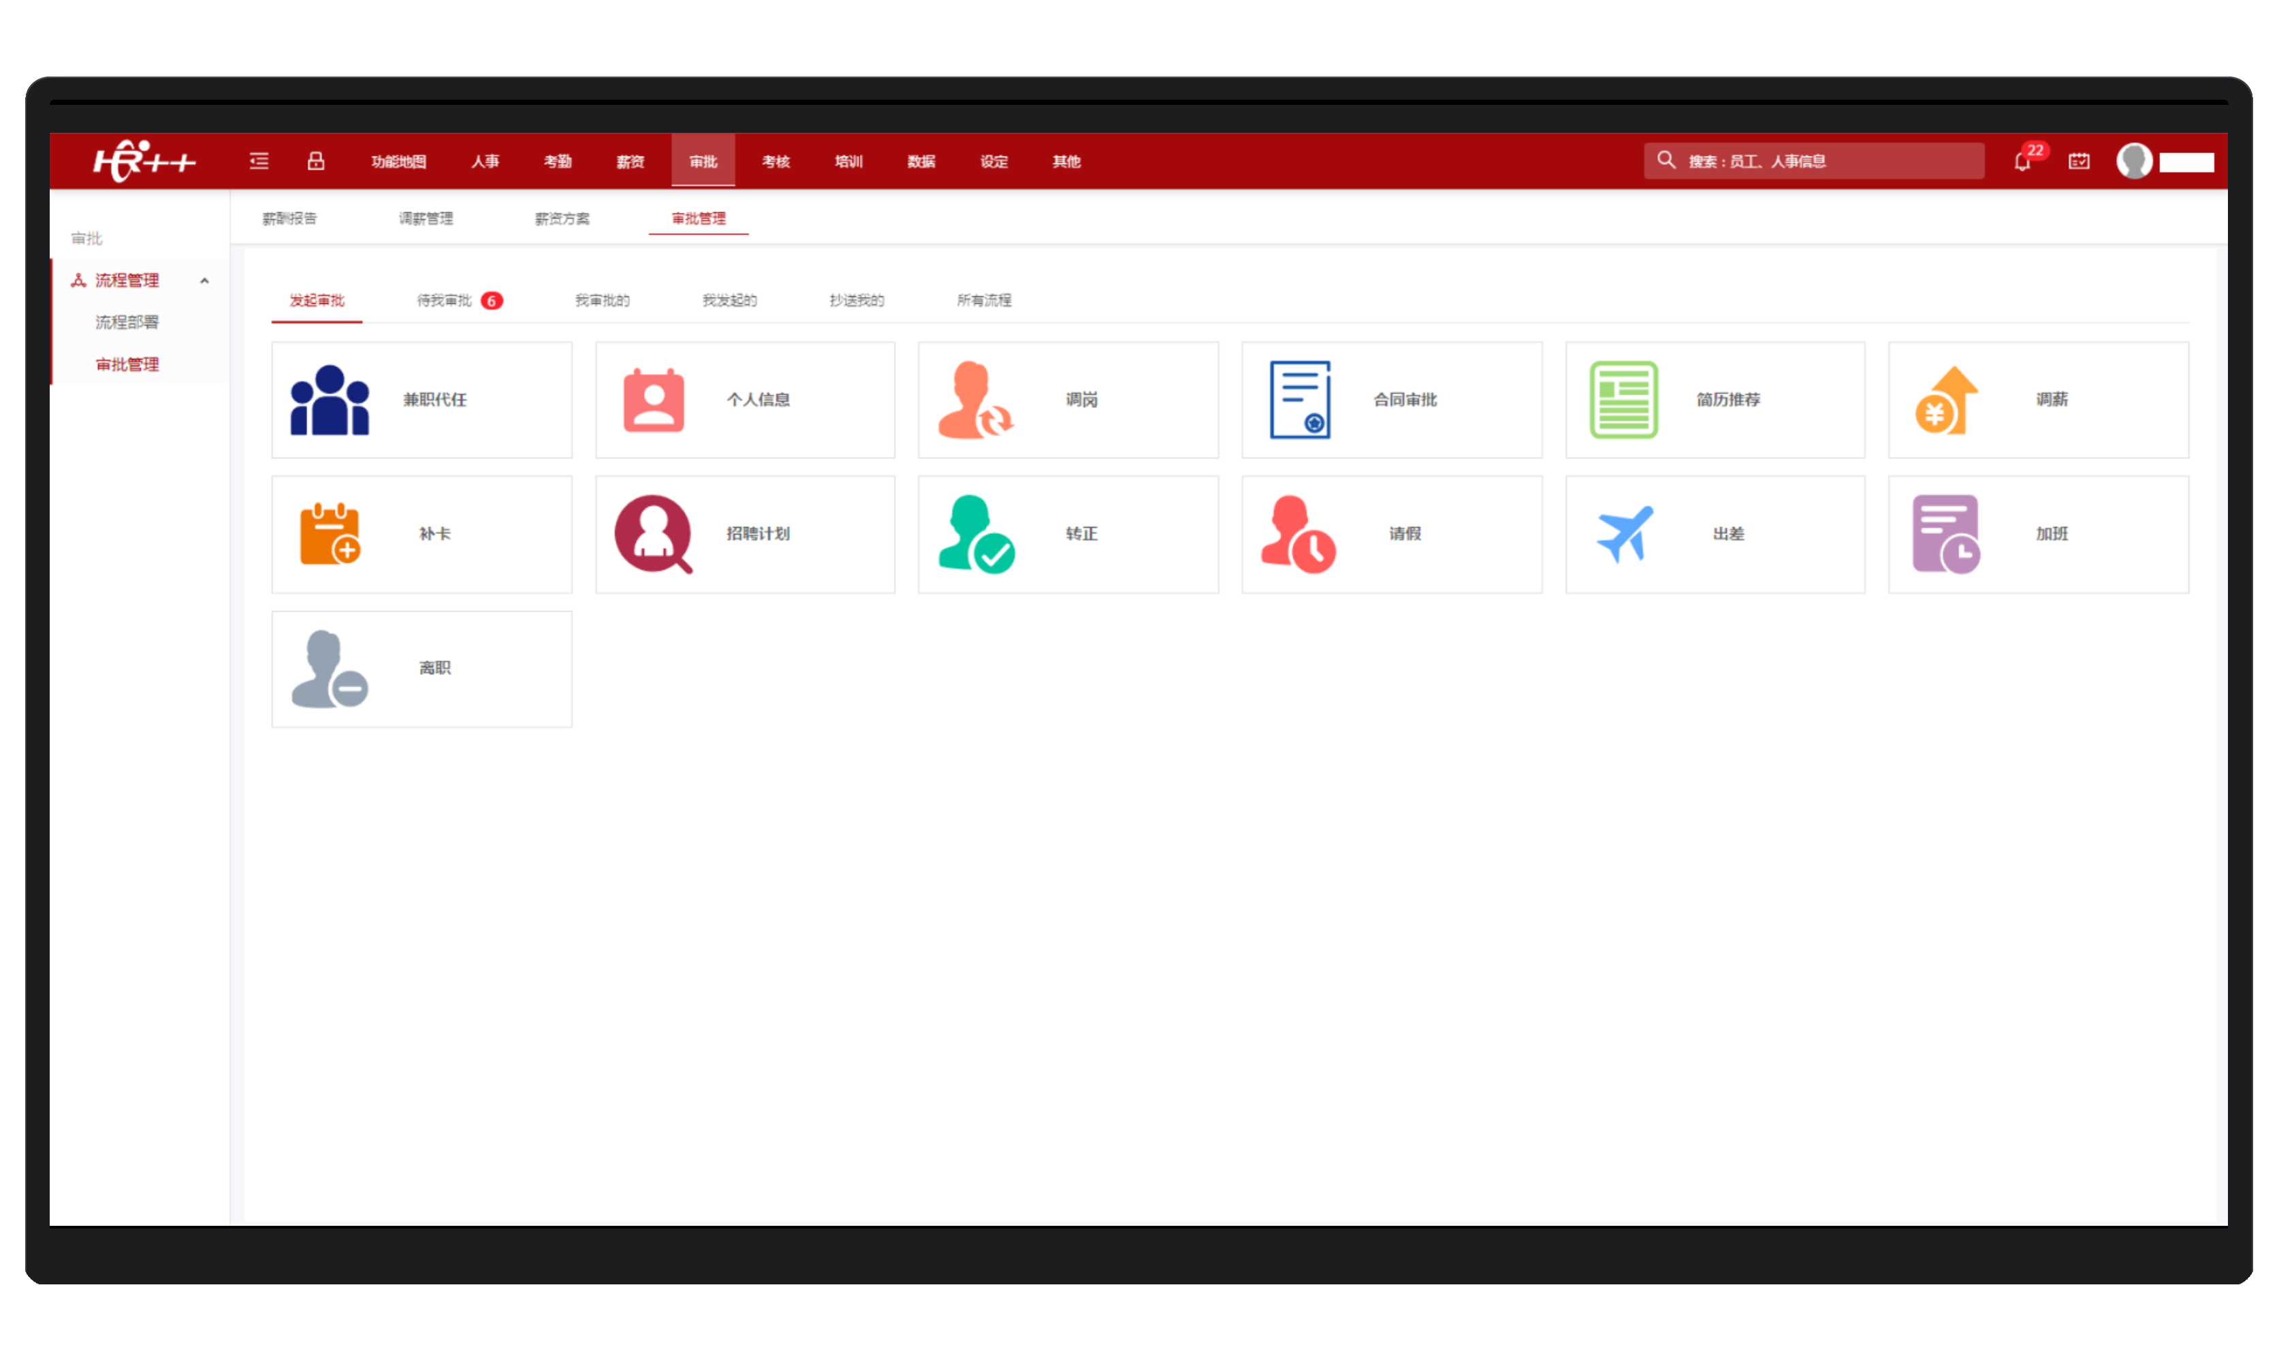
Task: Open the 请假 person clock icon
Action: point(1298,534)
